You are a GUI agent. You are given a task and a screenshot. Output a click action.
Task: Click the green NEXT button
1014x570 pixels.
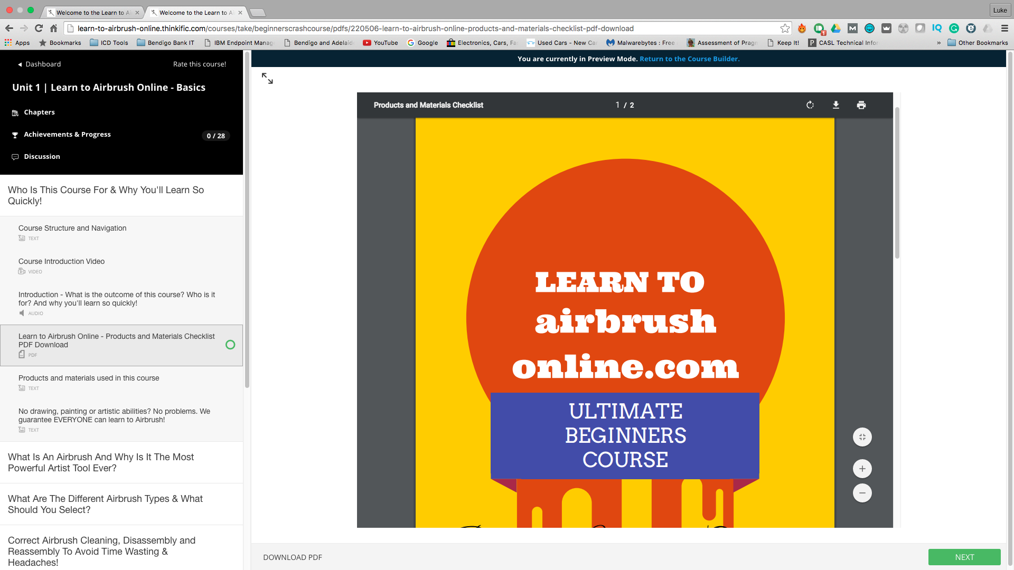pyautogui.click(x=964, y=557)
